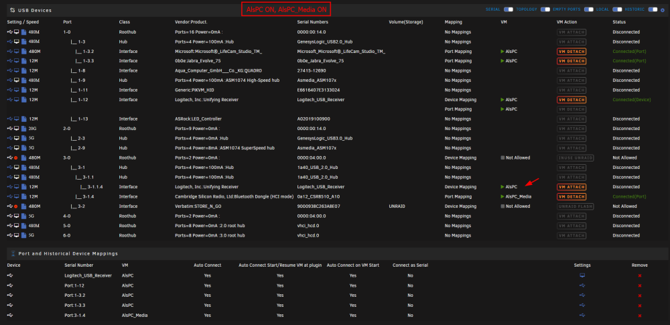Image resolution: width=670 pixels, height=325 pixels.
Task: Click Inuse Unraid button on port 3-0
Action: click(575, 157)
